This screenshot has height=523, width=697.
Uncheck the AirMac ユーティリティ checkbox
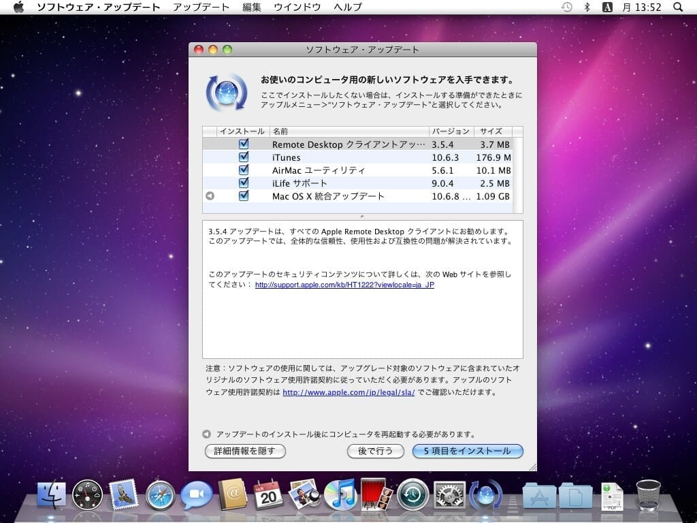click(244, 170)
